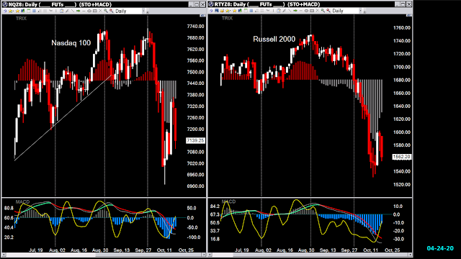461x259 pixels.
Task: Select diagonal trend line tool in RTYZ8 toolbar
Action: coord(290,11)
